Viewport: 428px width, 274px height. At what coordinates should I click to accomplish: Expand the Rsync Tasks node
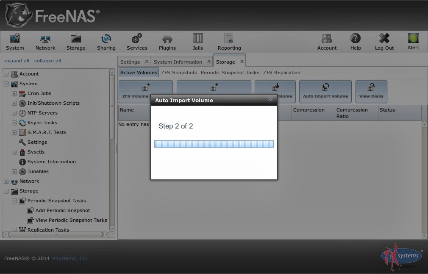14,123
